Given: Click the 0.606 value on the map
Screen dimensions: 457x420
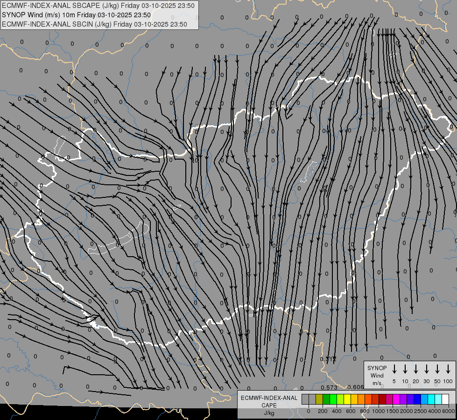Looking at the screenshot, I should pyautogui.click(x=356, y=387).
